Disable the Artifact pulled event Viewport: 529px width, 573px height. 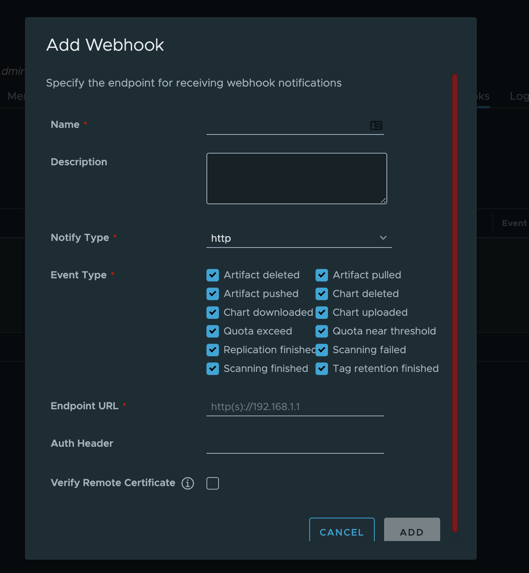click(322, 275)
